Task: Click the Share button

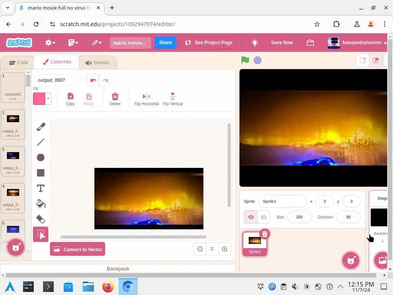Action: 165,43
